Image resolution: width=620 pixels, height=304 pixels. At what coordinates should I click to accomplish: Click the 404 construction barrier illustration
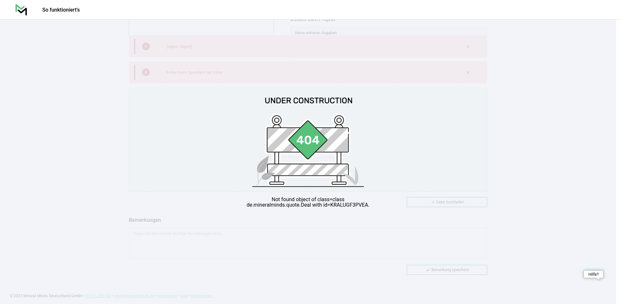pyautogui.click(x=308, y=150)
